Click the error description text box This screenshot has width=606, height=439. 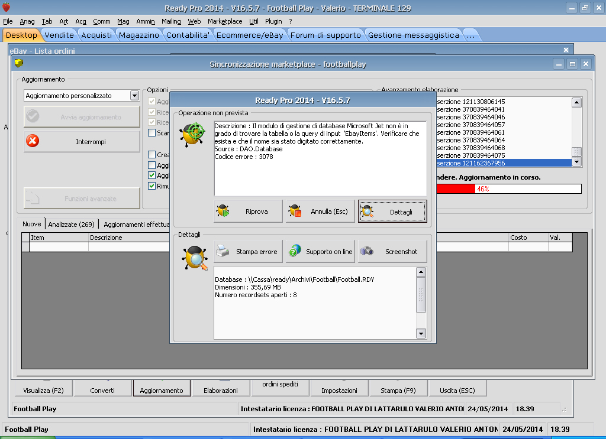(320, 158)
